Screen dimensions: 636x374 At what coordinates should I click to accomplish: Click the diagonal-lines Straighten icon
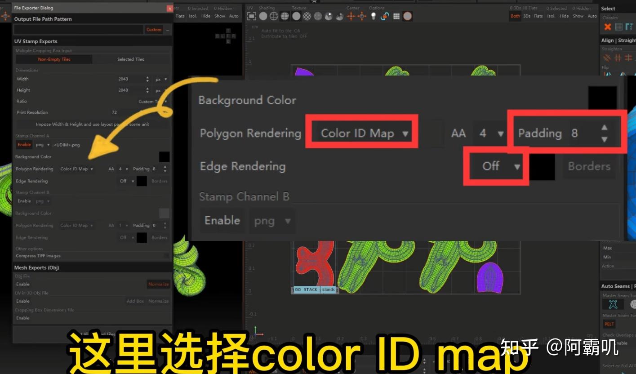(x=607, y=58)
